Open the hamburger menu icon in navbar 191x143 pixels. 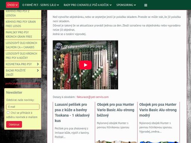[145, 5]
